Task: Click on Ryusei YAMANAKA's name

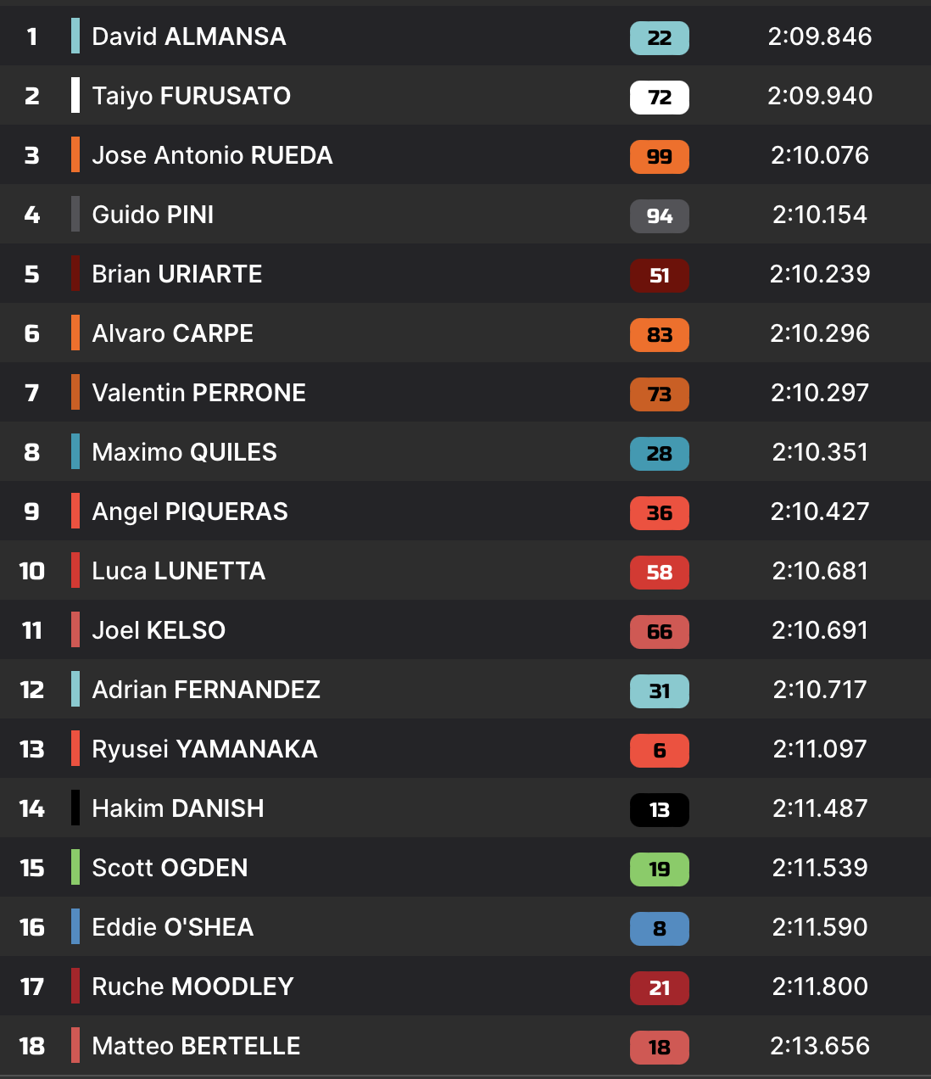Action: point(204,749)
